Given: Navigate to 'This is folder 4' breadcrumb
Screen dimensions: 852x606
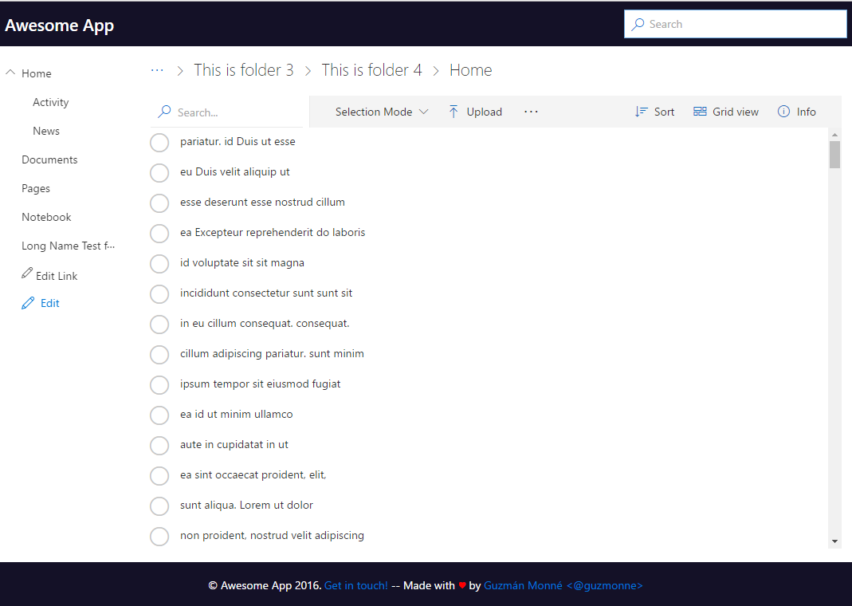Looking at the screenshot, I should click(371, 70).
